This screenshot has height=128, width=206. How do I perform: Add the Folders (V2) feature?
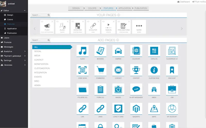click(x=82, y=89)
